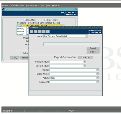Click the '?..' query toolbar button in Export
Viewport: 121px width, 114px height.
tap(39, 31)
